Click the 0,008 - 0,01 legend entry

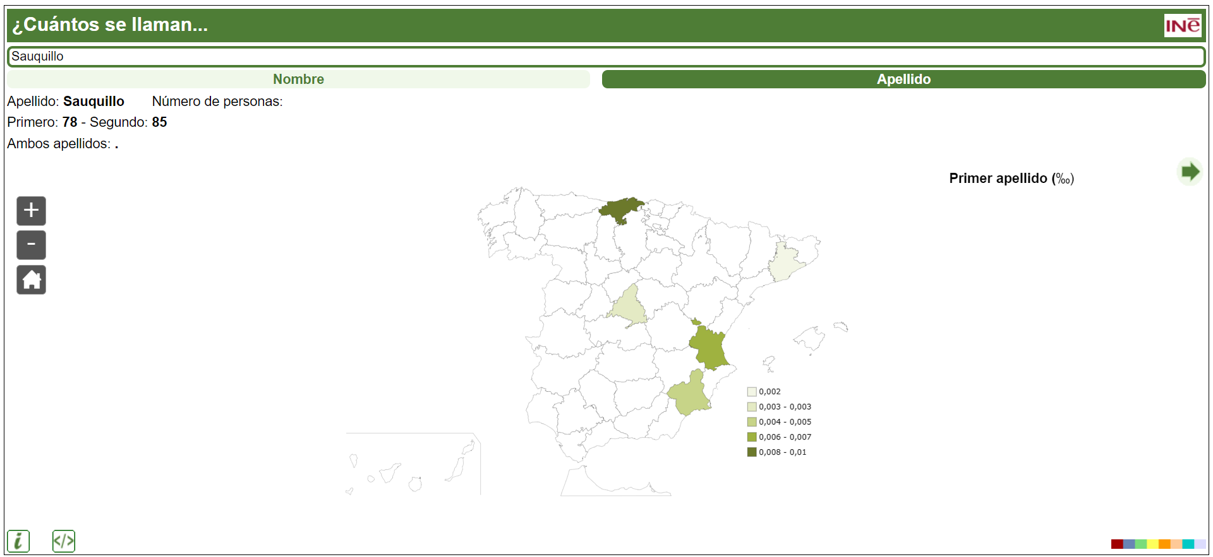point(776,452)
